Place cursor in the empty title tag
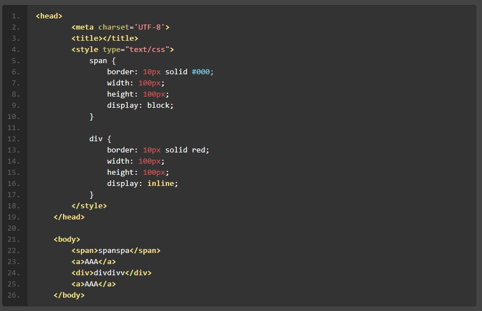Image resolution: width=482 pixels, height=311 pixels. (x=100, y=39)
